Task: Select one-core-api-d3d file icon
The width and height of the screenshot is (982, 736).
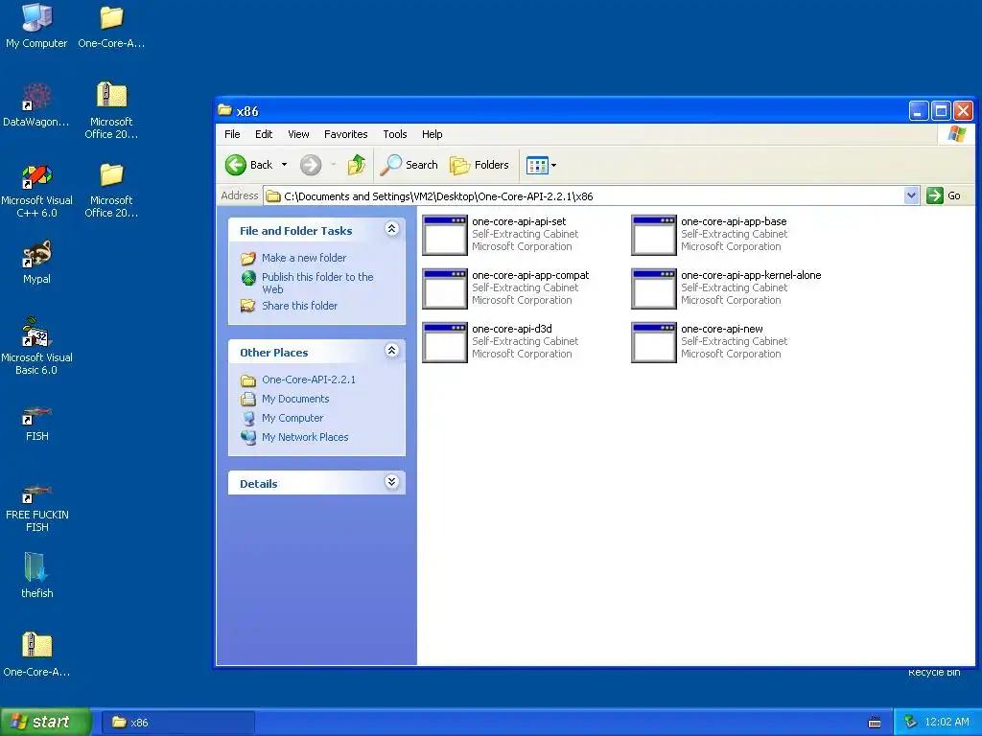Action: 445,342
